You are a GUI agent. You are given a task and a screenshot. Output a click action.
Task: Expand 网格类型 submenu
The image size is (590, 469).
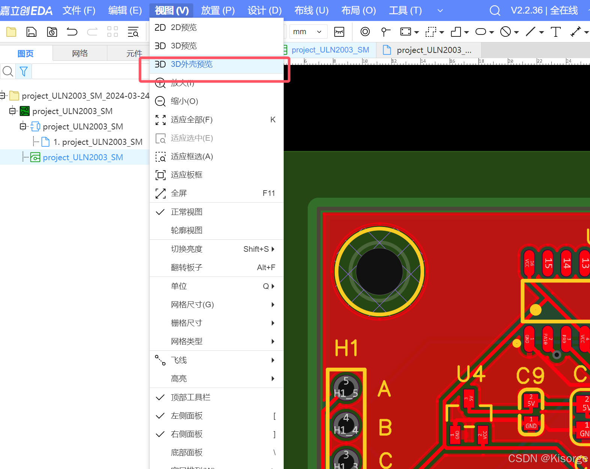pyautogui.click(x=217, y=341)
